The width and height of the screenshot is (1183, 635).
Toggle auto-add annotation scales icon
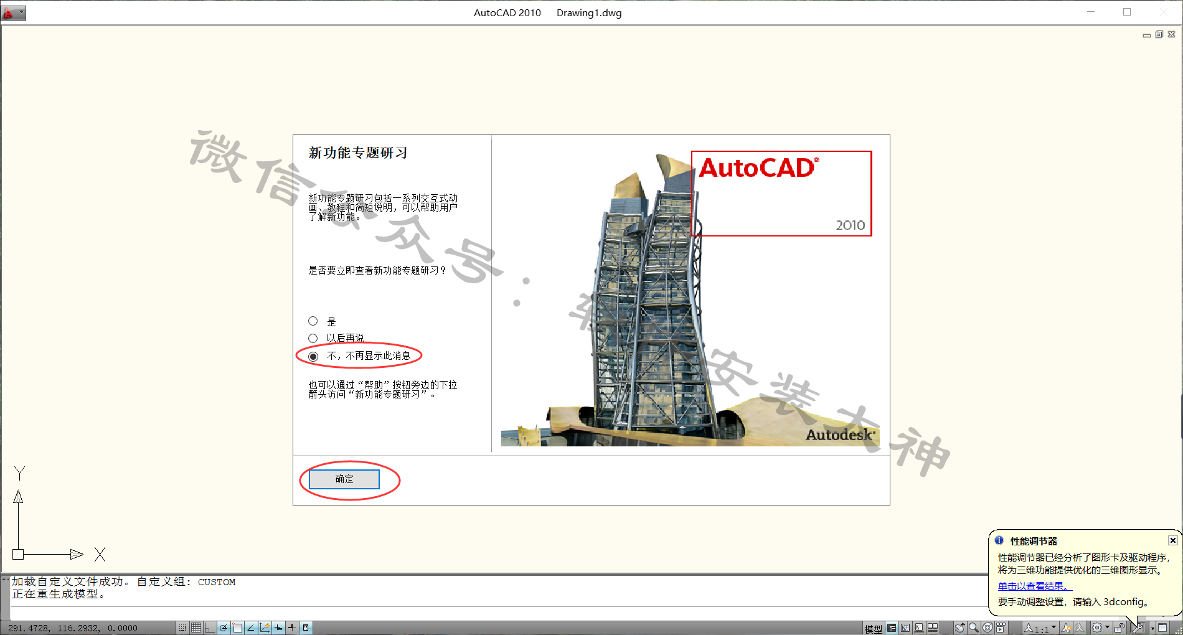click(1080, 628)
